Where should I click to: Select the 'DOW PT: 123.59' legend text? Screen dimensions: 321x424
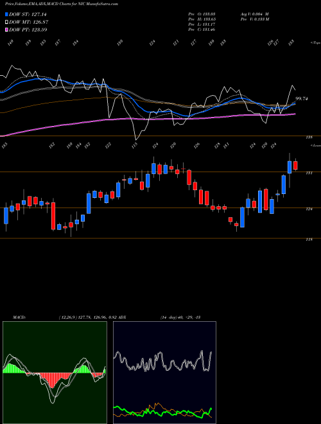(28, 30)
